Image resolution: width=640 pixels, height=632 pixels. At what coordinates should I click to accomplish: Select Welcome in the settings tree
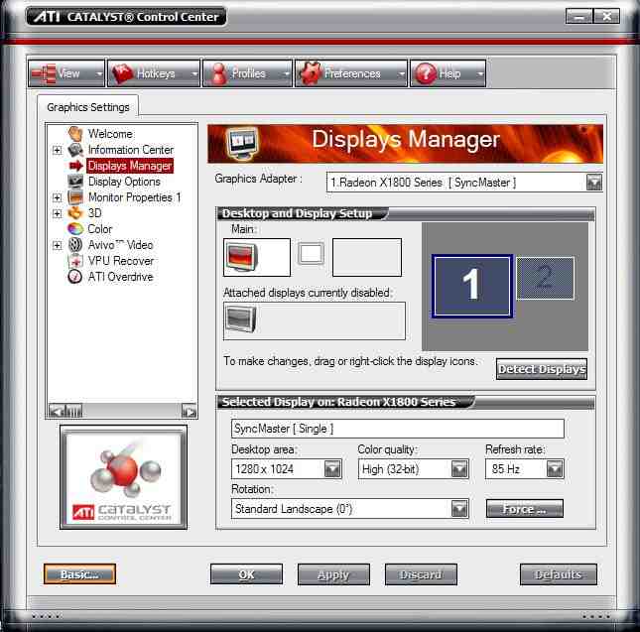tap(110, 134)
